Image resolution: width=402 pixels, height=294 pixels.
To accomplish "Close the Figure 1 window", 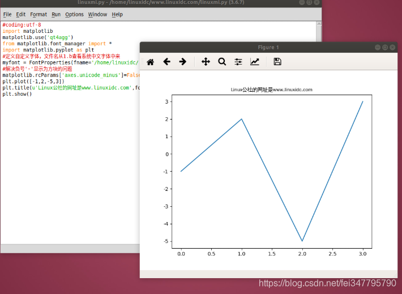I will pyautogui.click(x=392, y=48).
